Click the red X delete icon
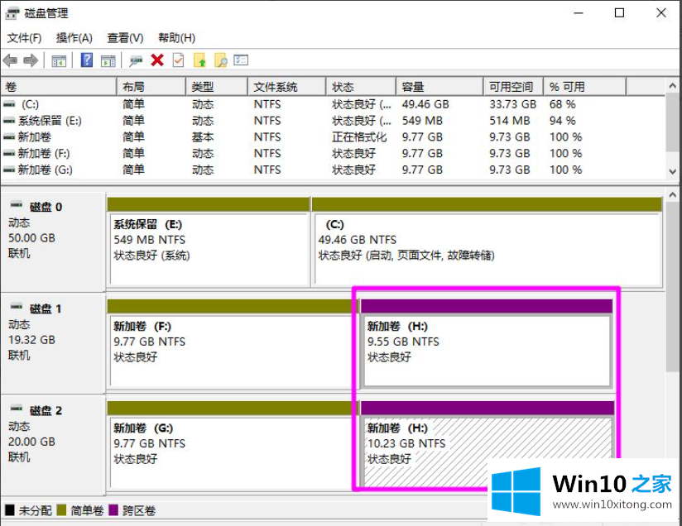 [x=157, y=60]
